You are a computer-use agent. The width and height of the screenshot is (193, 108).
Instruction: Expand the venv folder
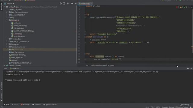click(7, 49)
